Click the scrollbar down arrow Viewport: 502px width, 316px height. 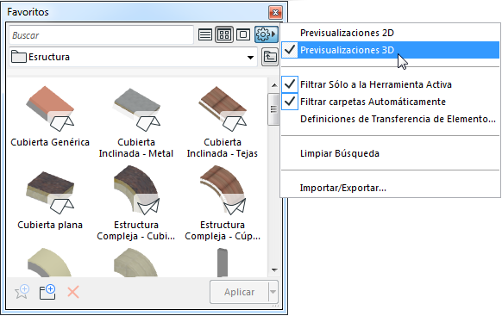pyautogui.click(x=274, y=270)
